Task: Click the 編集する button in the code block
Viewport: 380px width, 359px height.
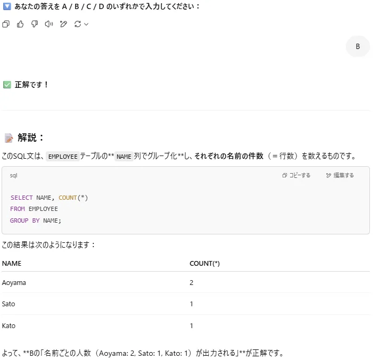Action: coord(340,175)
